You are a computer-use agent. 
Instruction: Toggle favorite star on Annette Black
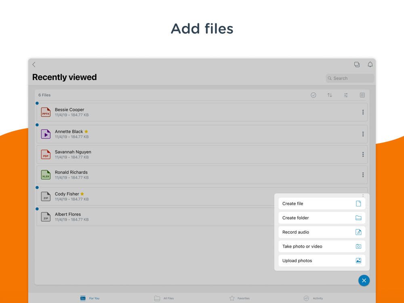[86, 131]
